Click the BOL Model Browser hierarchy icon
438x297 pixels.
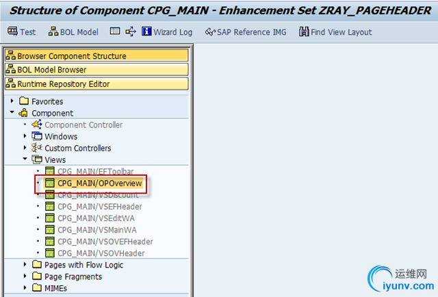coord(11,69)
